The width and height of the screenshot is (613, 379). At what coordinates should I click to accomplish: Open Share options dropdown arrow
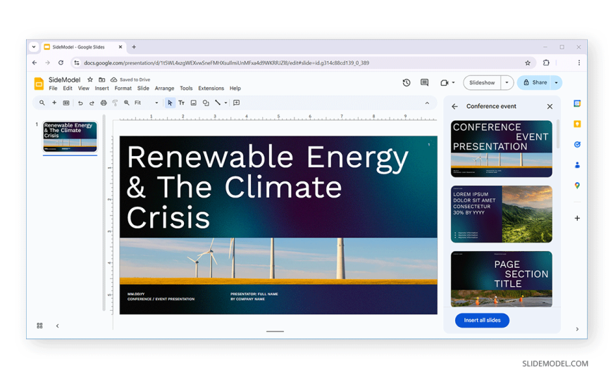tap(557, 83)
